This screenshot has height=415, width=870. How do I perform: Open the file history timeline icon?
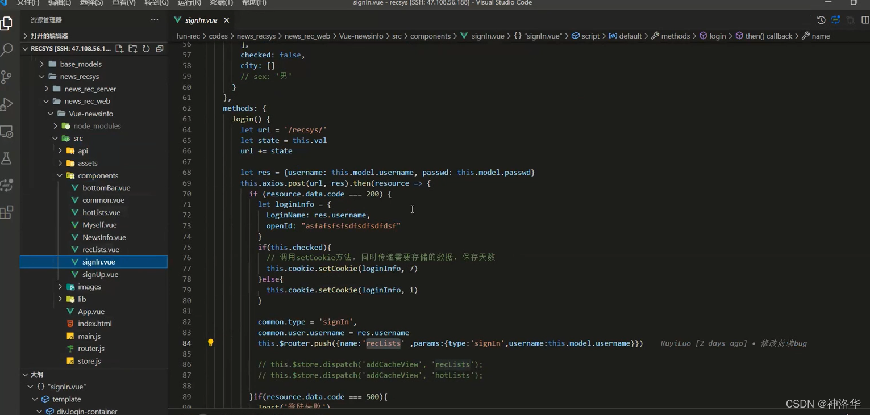pyautogui.click(x=821, y=20)
